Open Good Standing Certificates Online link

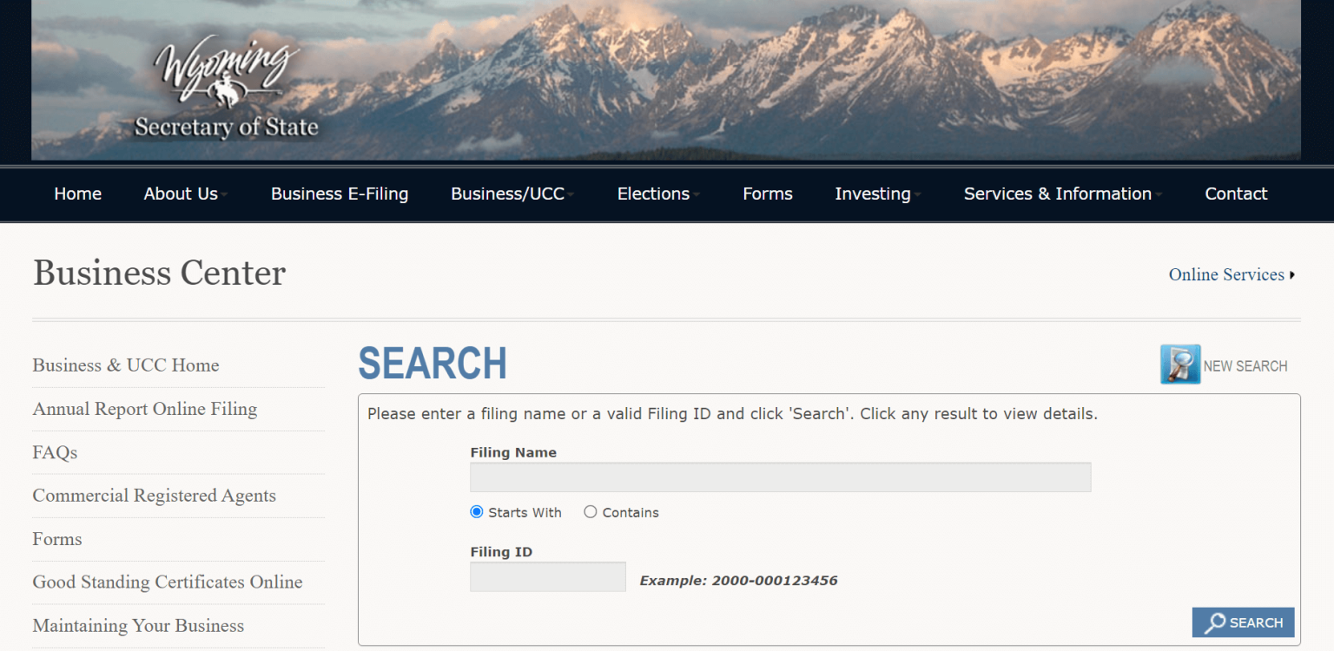[168, 582]
